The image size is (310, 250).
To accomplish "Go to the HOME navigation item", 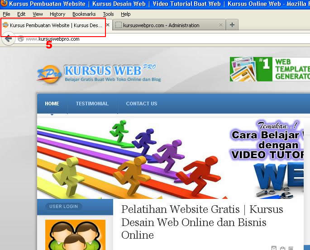I will pos(52,104).
